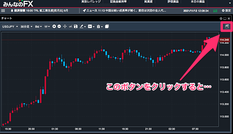Viewport: 233px width, 134px height.
Task: Open the USDJPY currency pair dropdown
Action: (10, 27)
